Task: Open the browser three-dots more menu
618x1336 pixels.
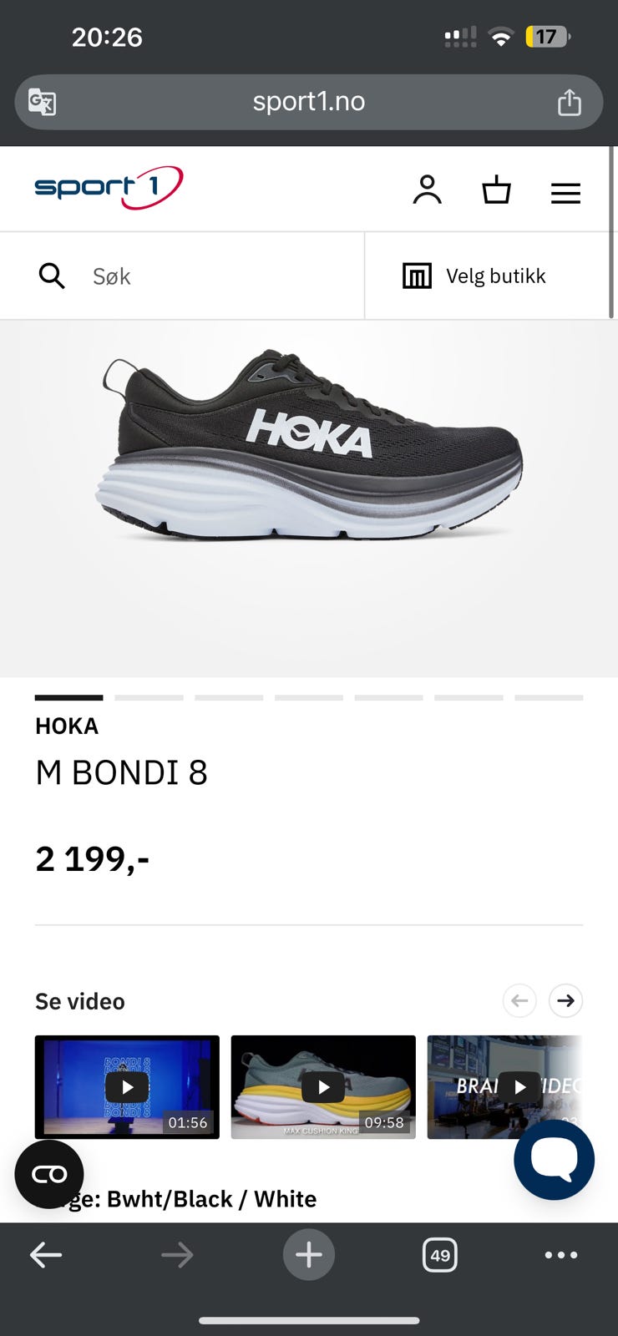Action: click(x=561, y=1254)
